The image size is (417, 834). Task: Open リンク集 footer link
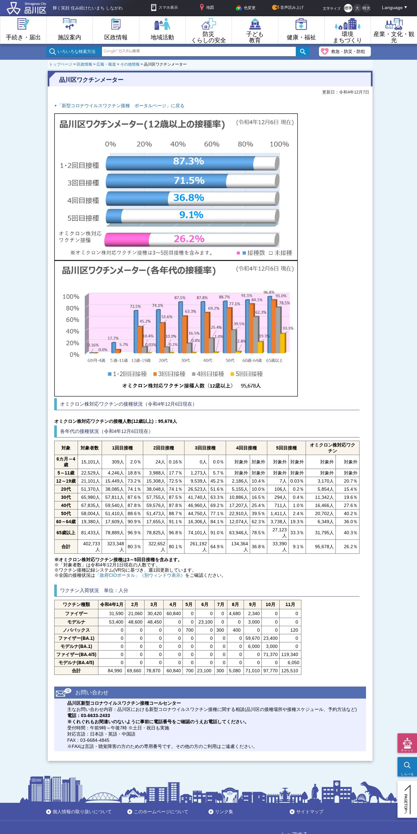pyautogui.click(x=221, y=812)
